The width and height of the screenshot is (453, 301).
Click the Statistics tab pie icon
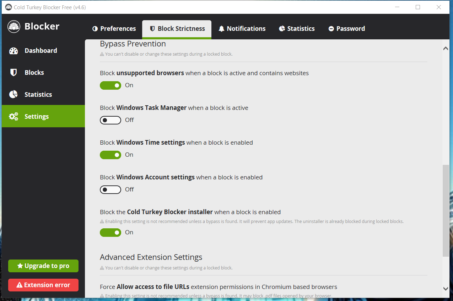[x=282, y=29]
